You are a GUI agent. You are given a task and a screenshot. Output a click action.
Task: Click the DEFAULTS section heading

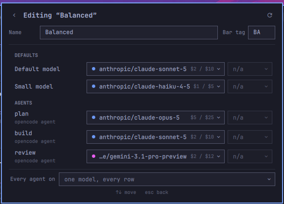26,55
